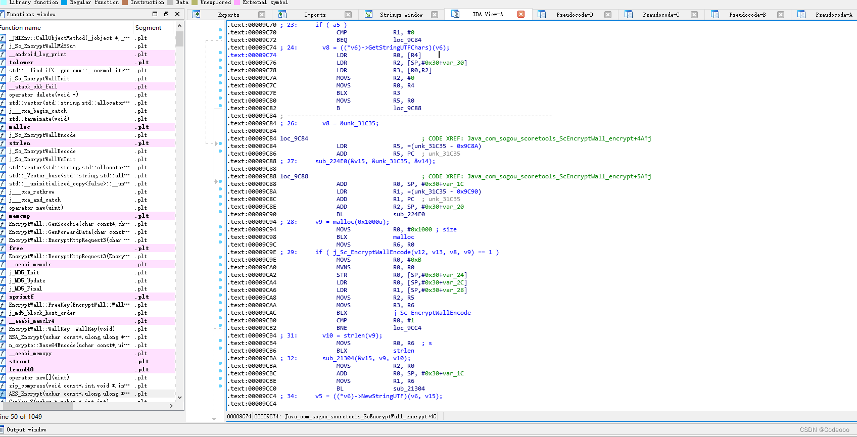This screenshot has width=857, height=437.
Task: Switch to the Pseudocode-D tab
Action: (575, 15)
